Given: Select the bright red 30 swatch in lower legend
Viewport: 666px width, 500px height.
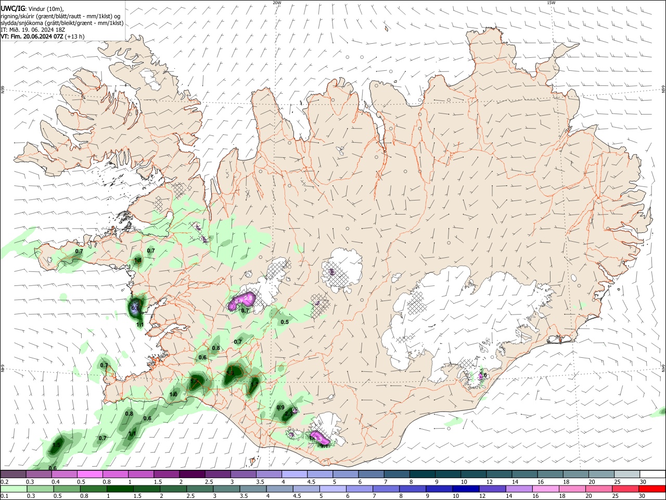Looking at the screenshot, I should pos(652,489).
